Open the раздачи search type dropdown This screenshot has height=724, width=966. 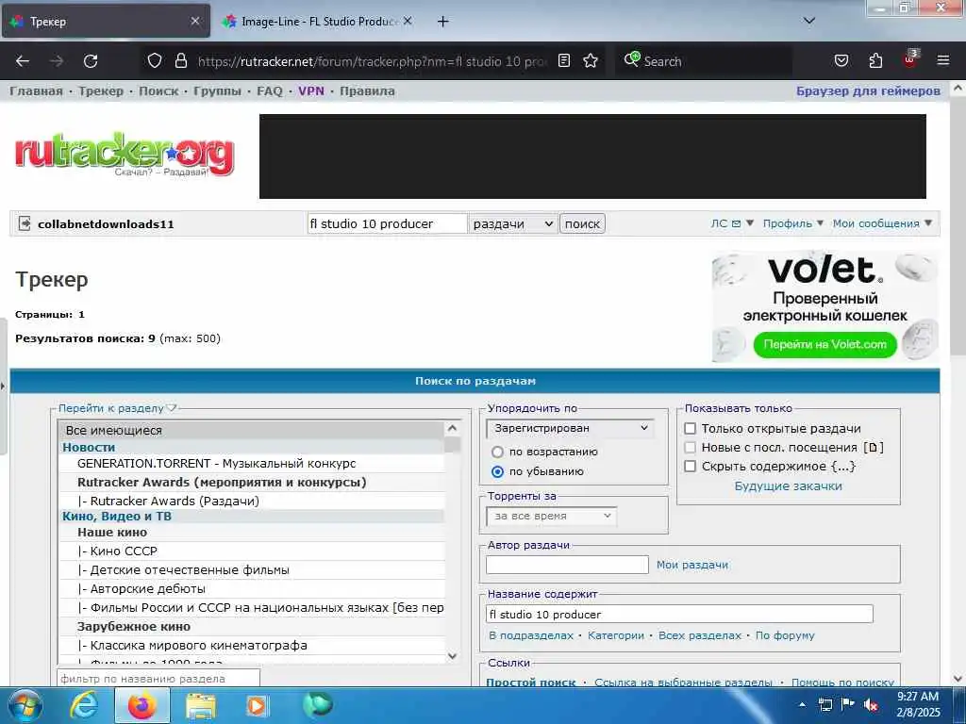pyautogui.click(x=512, y=223)
